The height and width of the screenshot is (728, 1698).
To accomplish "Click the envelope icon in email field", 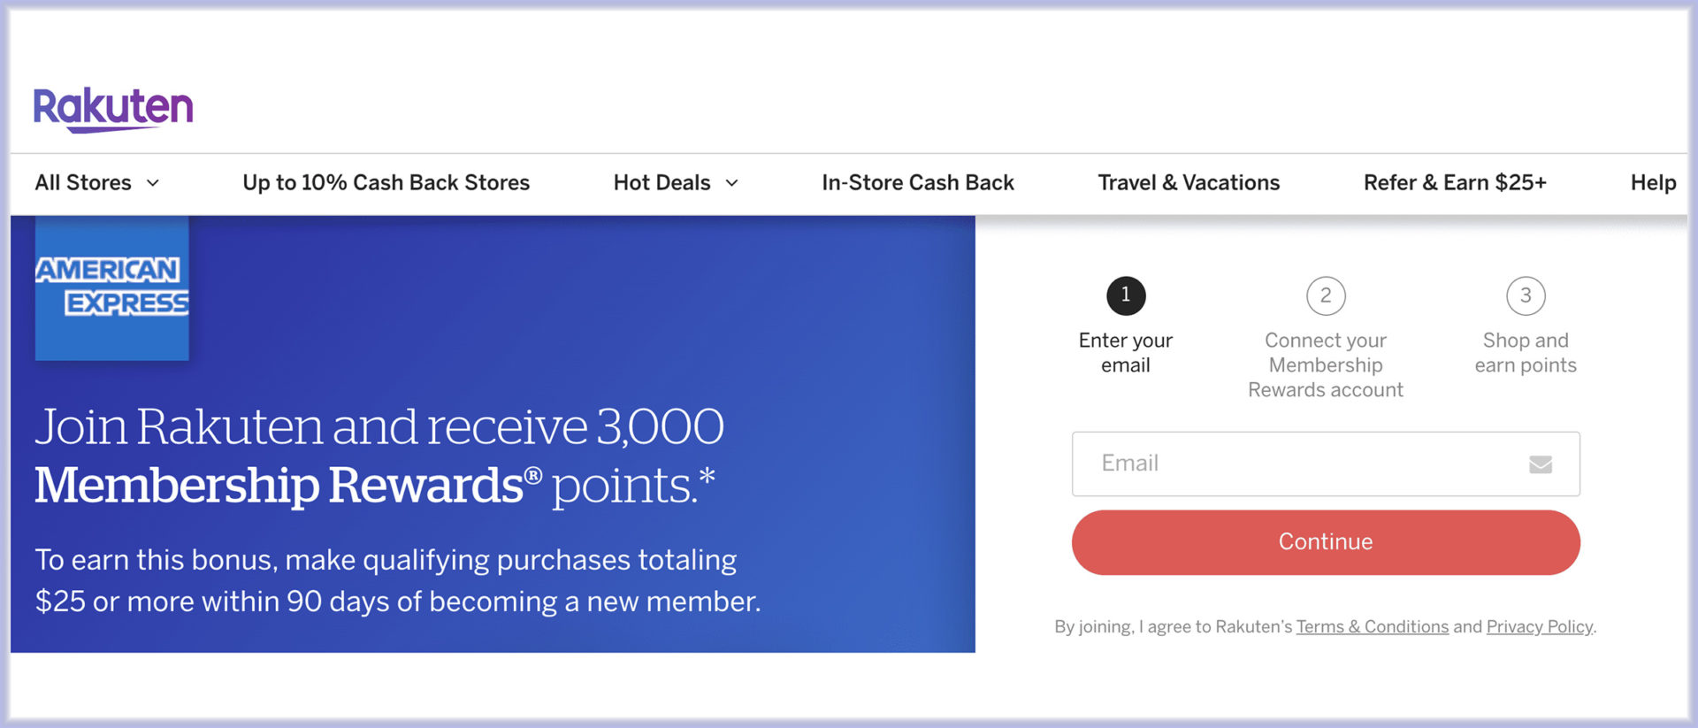I will point(1540,464).
